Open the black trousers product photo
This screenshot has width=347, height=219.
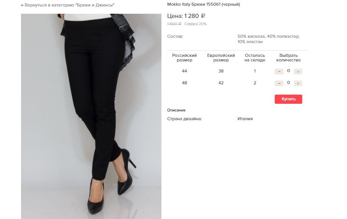click(91, 116)
